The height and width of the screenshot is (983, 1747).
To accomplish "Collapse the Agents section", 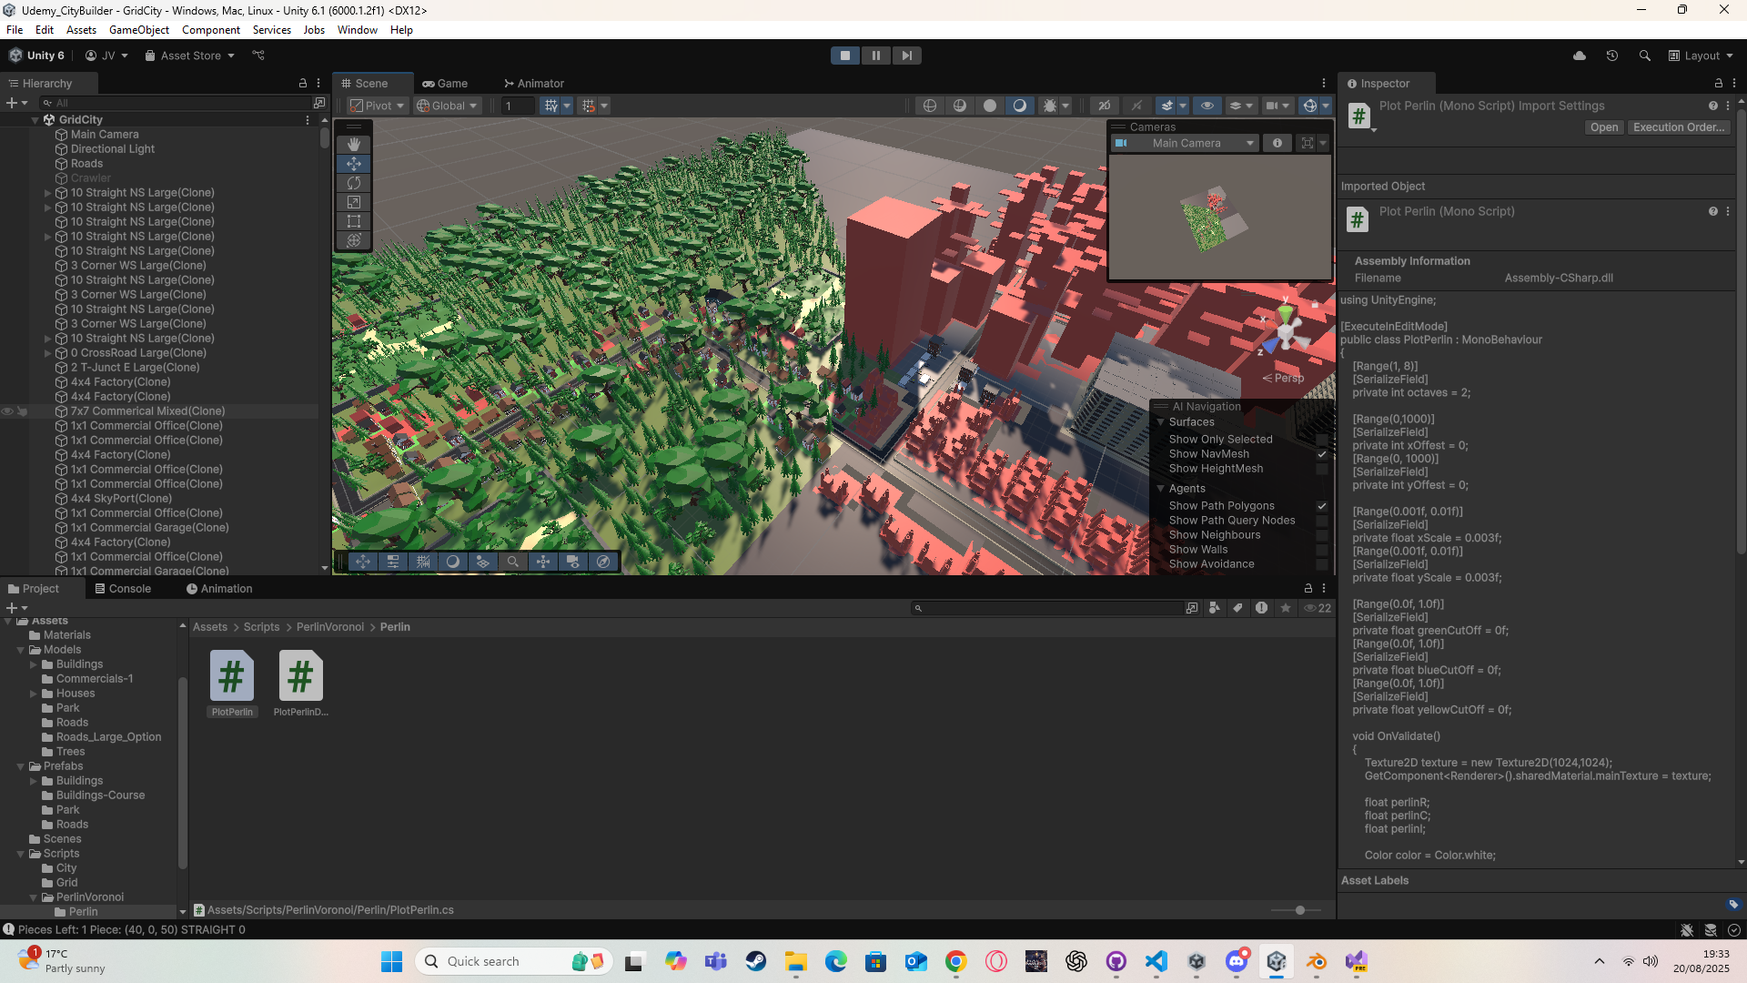I will click(1161, 489).
